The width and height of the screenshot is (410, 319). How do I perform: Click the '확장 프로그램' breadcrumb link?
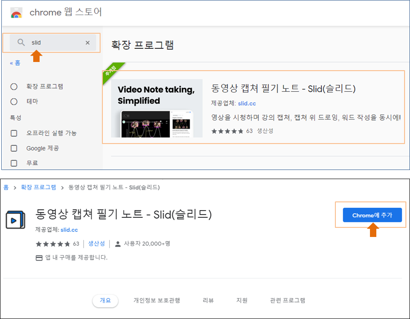(x=38, y=187)
